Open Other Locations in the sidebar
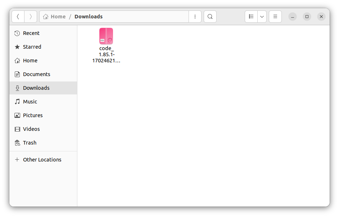 click(43, 160)
